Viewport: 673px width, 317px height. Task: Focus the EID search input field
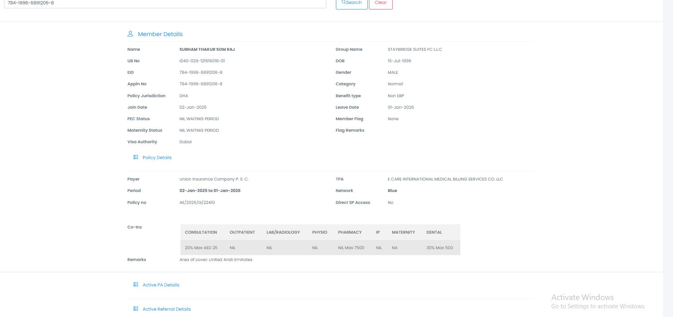(x=165, y=3)
